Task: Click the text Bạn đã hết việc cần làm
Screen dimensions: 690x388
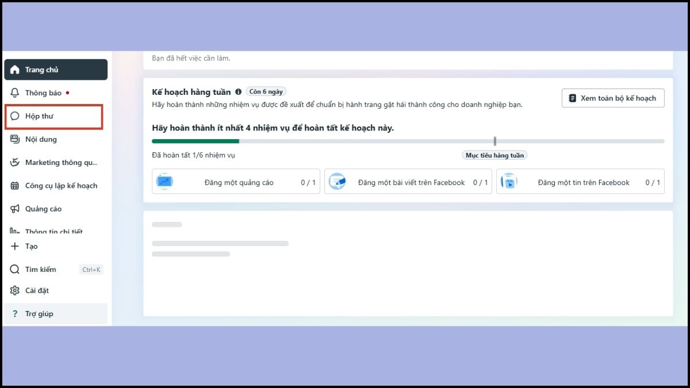Action: [191, 58]
